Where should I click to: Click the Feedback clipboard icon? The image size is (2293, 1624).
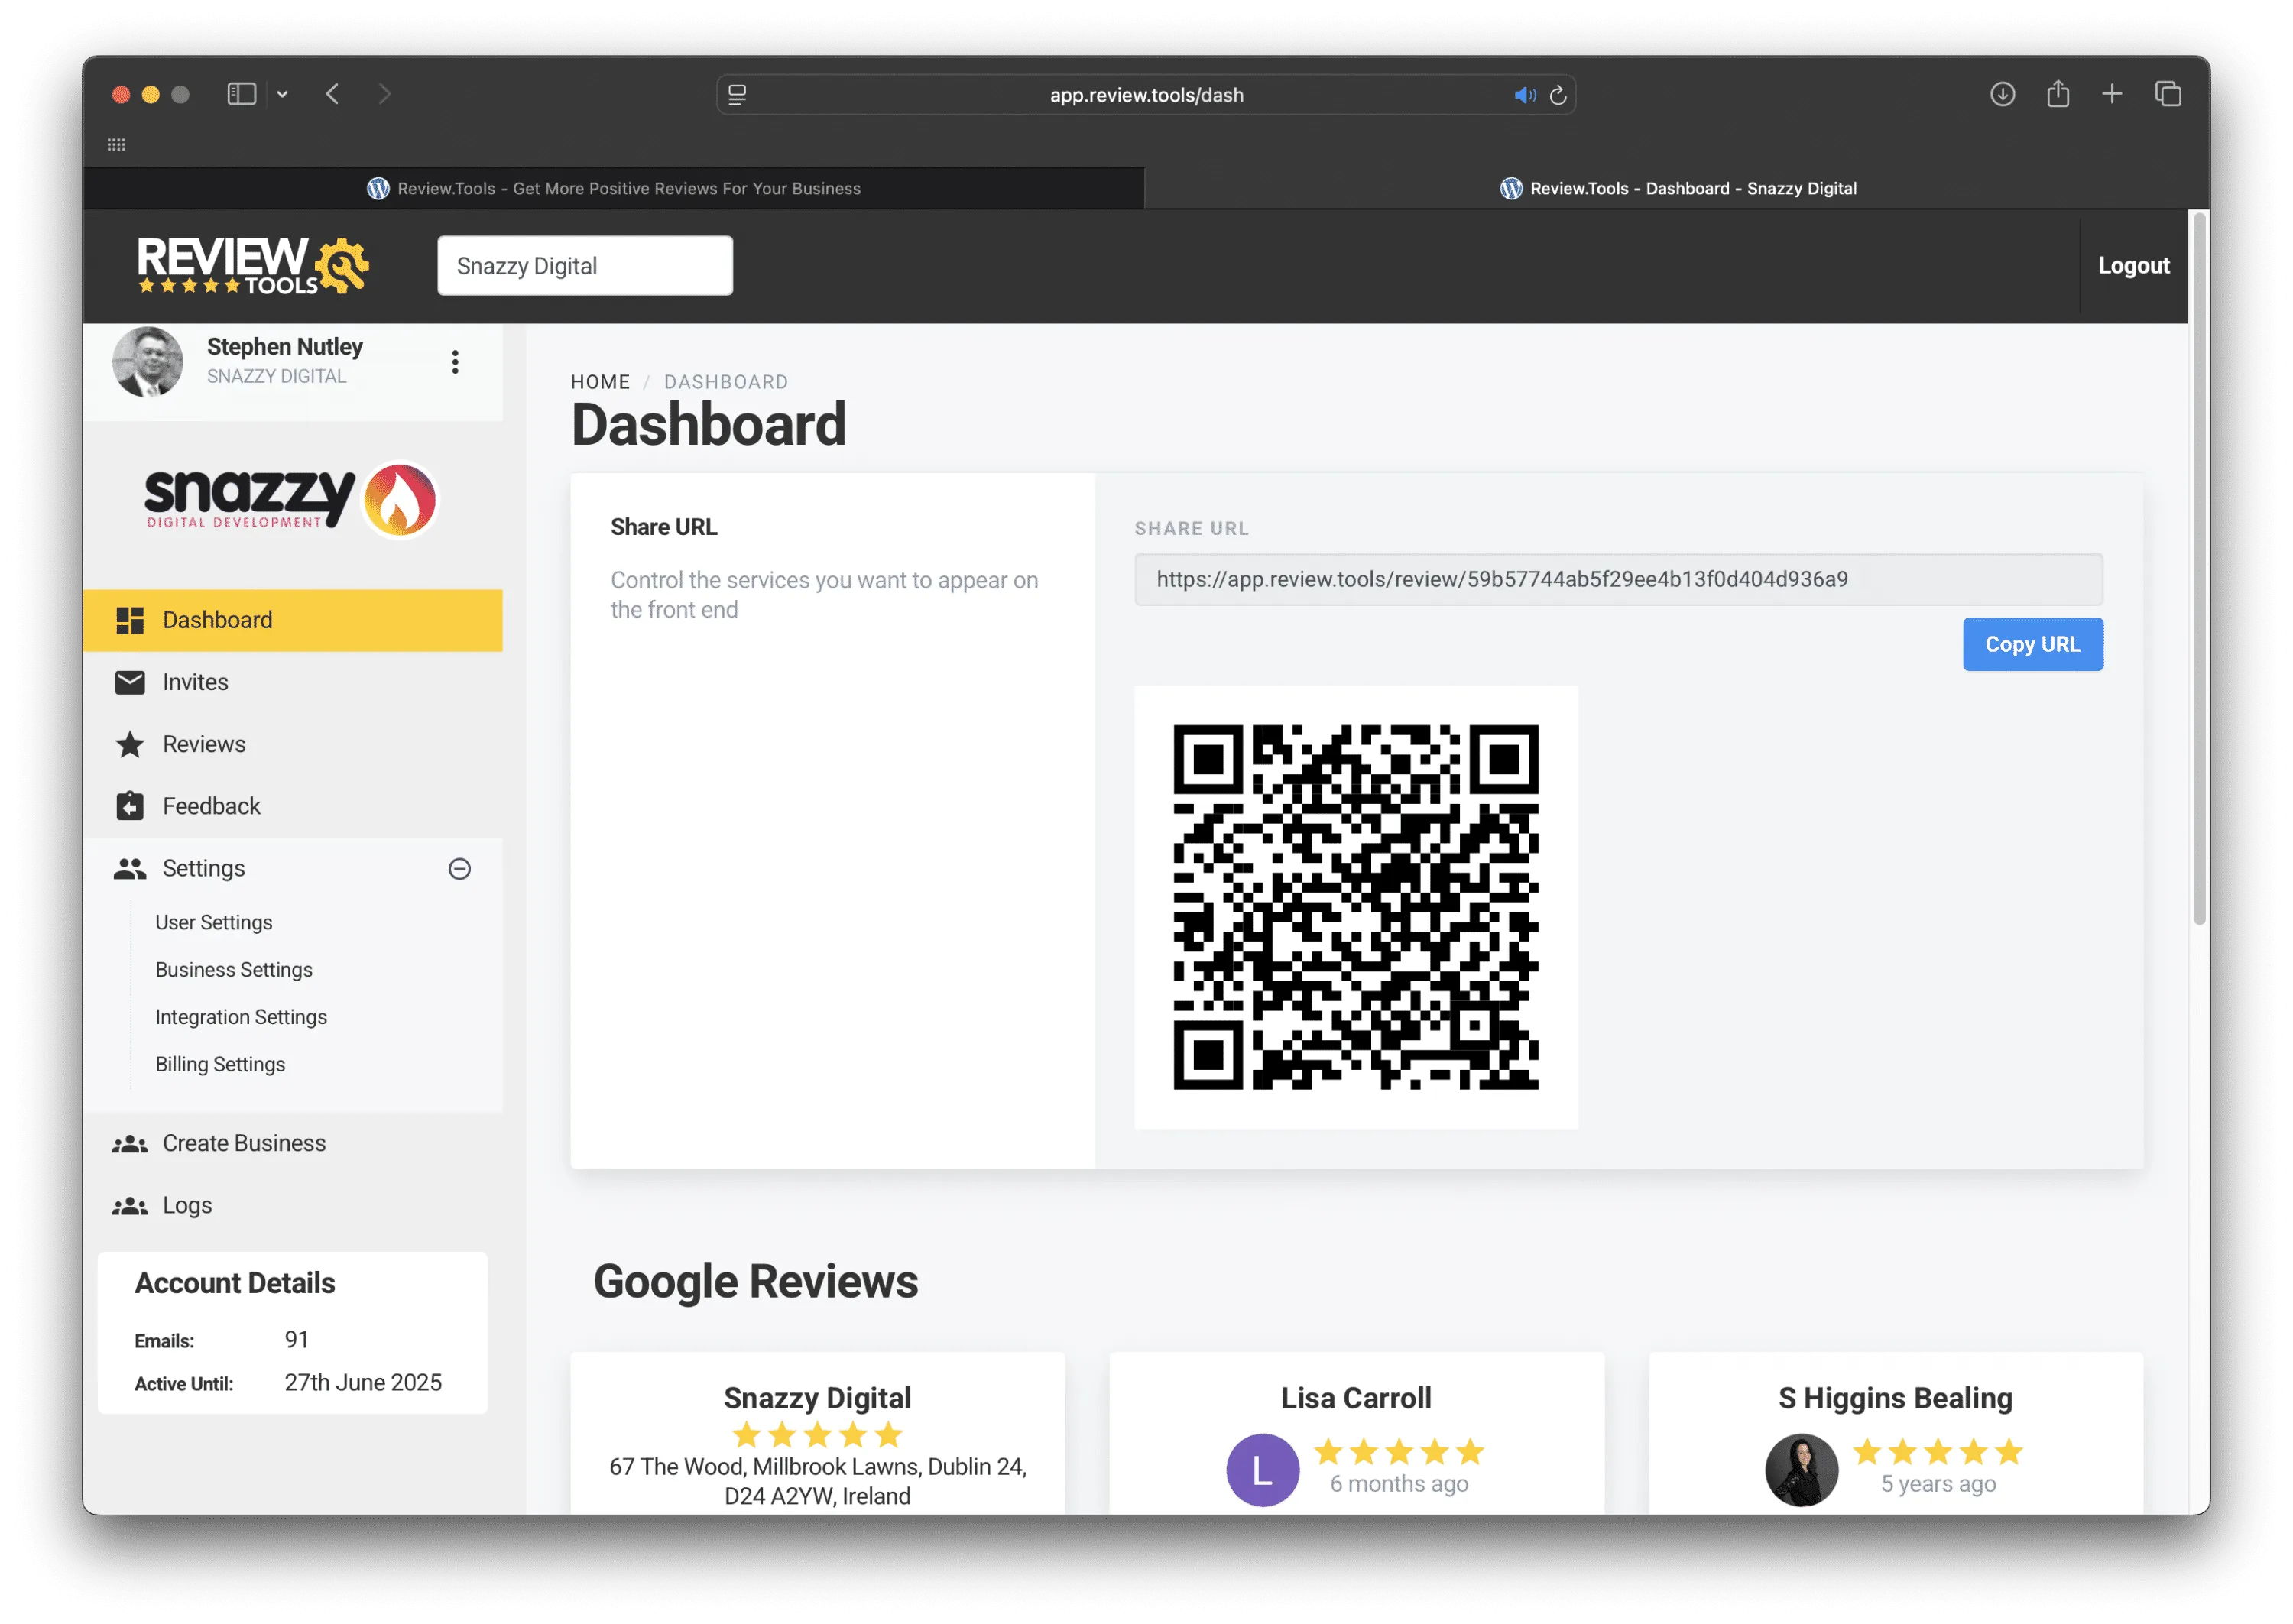[130, 806]
